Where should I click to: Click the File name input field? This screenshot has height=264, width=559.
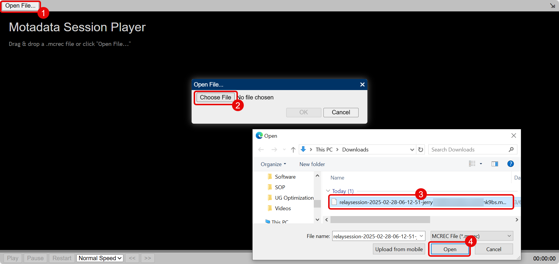click(375, 236)
